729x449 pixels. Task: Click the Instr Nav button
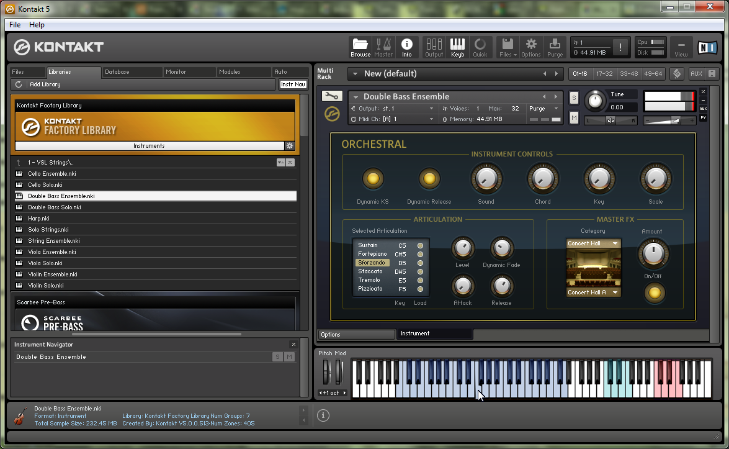[x=293, y=84]
